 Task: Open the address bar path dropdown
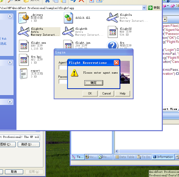click(144, 8)
